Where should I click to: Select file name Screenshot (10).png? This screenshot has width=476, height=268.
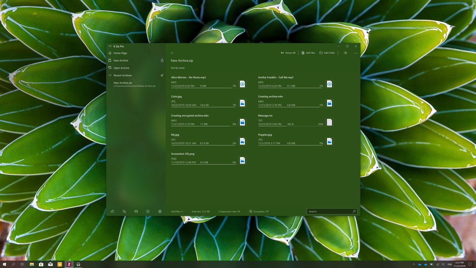coord(183,154)
